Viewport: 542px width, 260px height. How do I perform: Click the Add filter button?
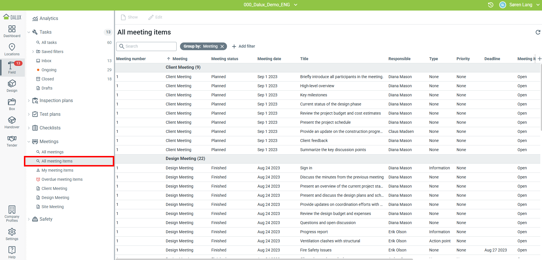pyautogui.click(x=244, y=46)
